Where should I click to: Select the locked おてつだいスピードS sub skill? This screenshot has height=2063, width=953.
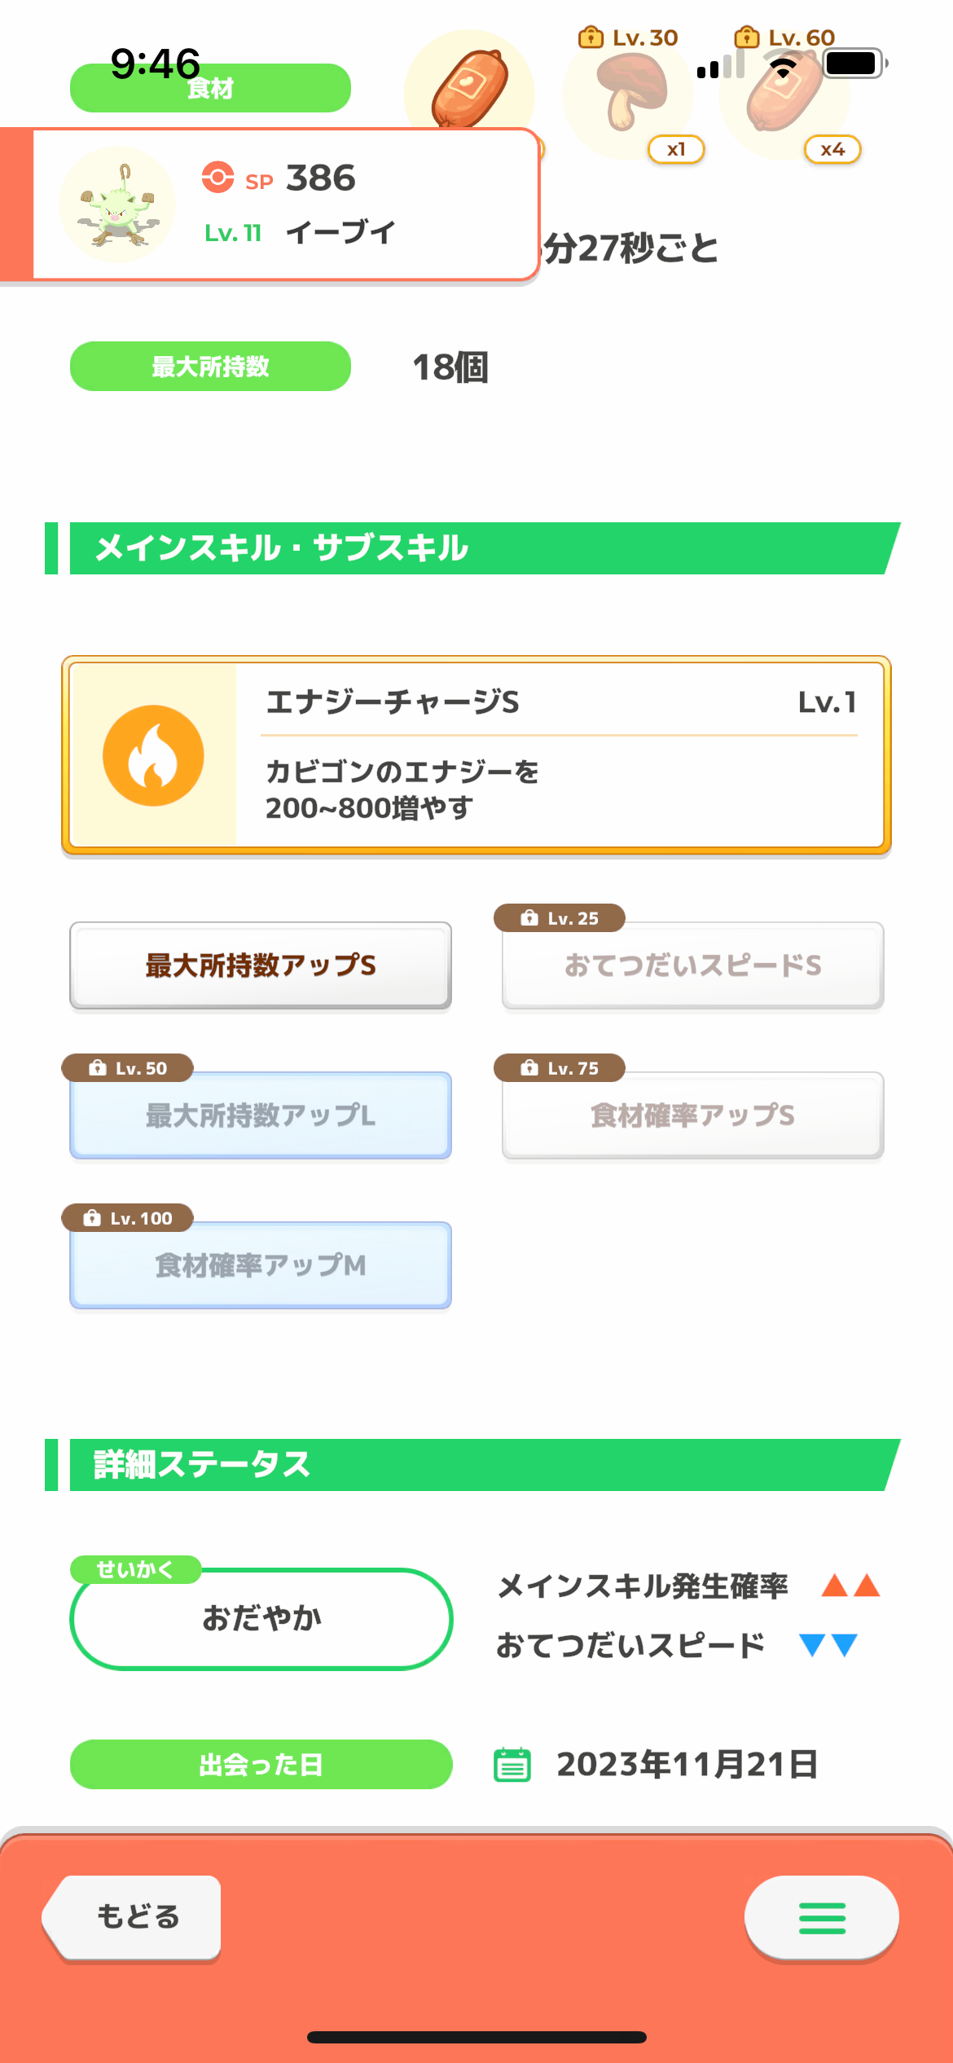coord(693,966)
